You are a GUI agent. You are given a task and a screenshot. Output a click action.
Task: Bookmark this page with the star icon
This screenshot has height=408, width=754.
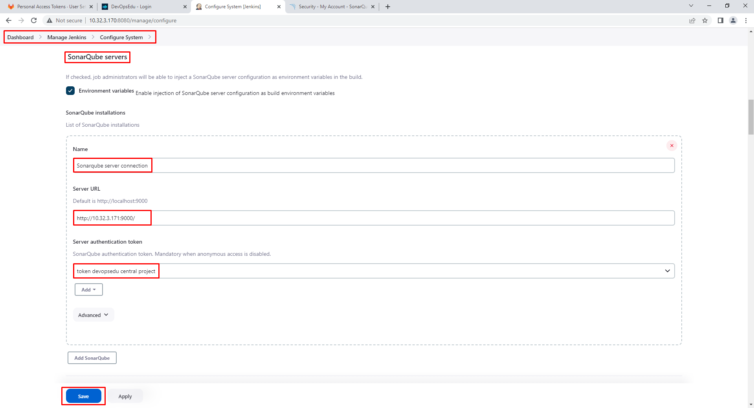point(705,20)
